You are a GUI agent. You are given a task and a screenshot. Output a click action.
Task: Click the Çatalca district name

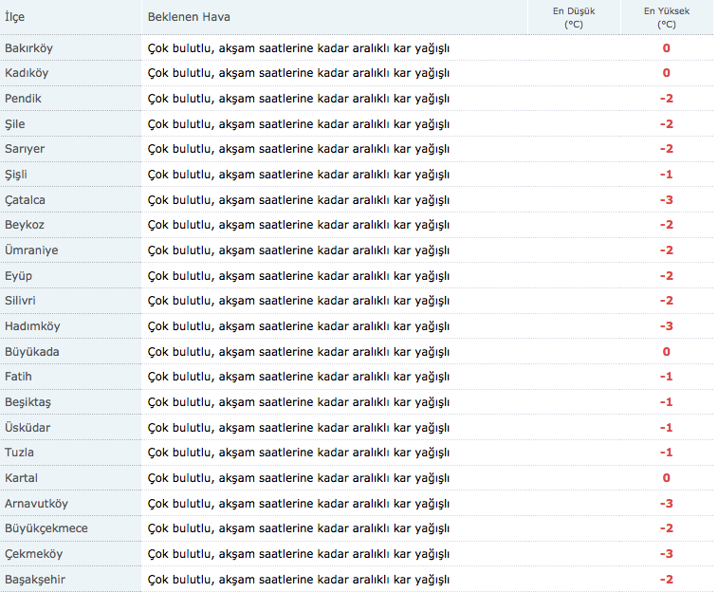[x=25, y=200]
